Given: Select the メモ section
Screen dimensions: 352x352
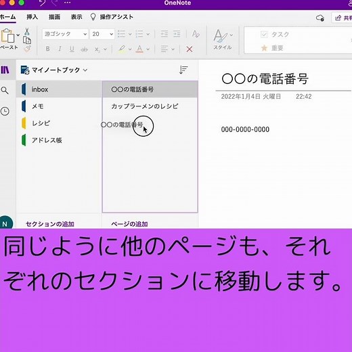Looking at the screenshot, I should [59, 106].
